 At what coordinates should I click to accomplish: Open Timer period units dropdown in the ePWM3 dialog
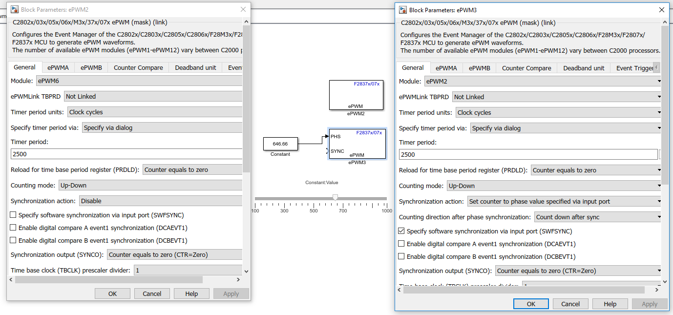point(559,112)
